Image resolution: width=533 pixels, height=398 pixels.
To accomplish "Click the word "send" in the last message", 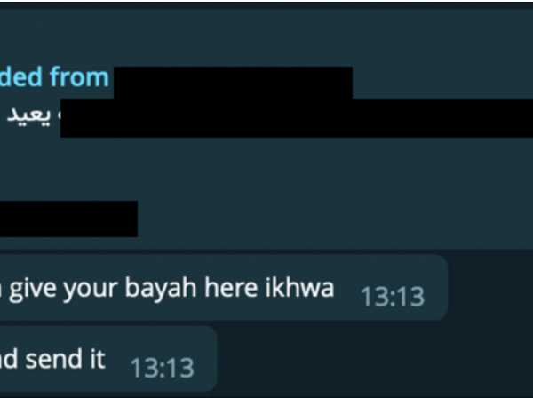I will [x=53, y=359].
